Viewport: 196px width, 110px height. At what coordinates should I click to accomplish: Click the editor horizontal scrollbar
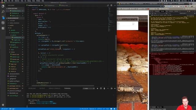pos(63,86)
